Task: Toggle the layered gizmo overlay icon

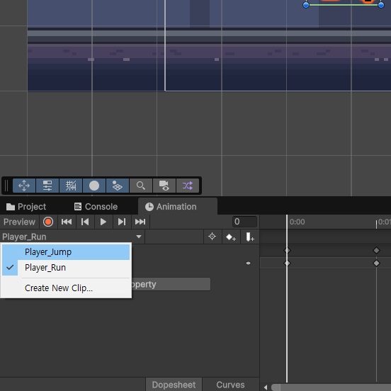Action: click(x=118, y=186)
